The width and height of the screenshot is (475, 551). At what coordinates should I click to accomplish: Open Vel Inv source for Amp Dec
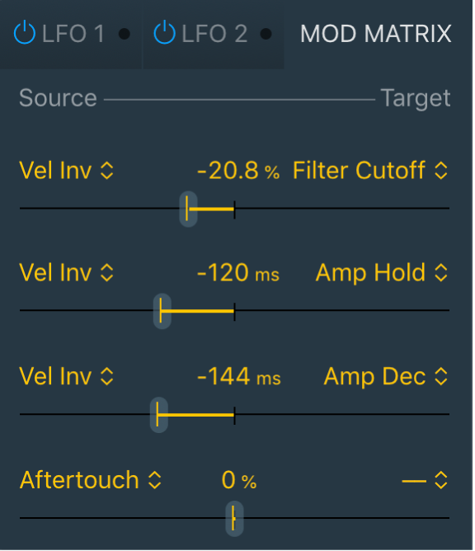(x=67, y=376)
